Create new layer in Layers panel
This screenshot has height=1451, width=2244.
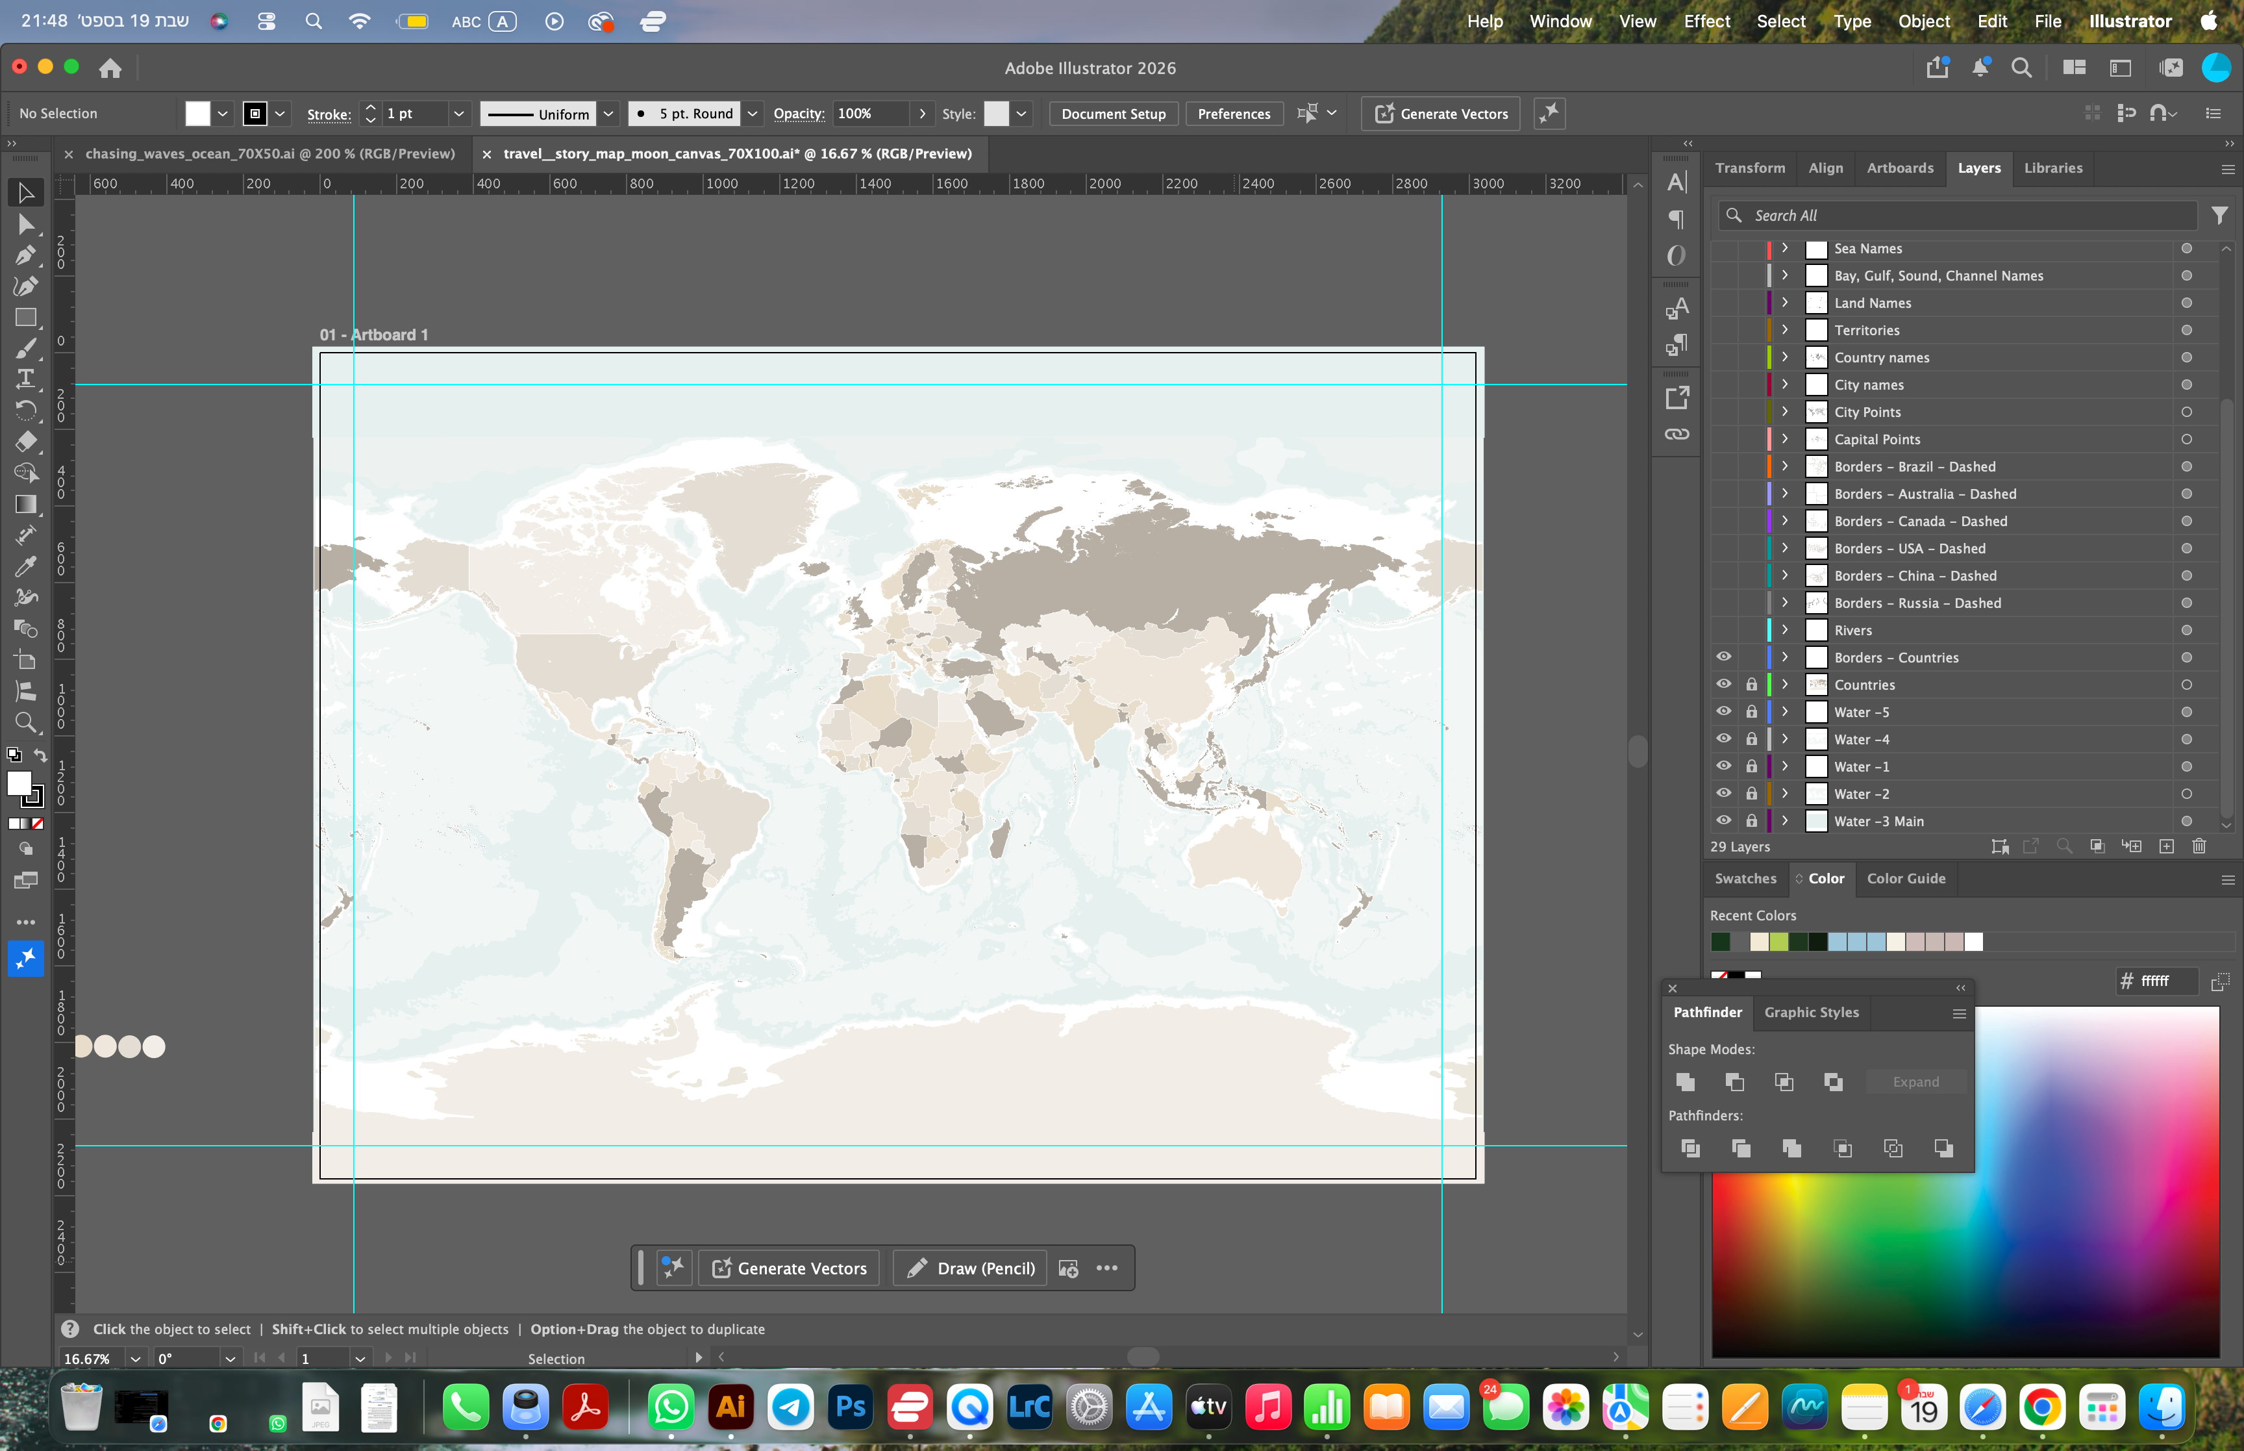click(x=2166, y=846)
